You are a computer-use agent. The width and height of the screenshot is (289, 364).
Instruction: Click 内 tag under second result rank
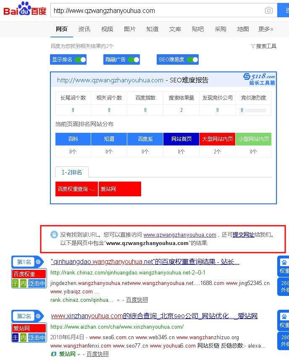(23, 337)
